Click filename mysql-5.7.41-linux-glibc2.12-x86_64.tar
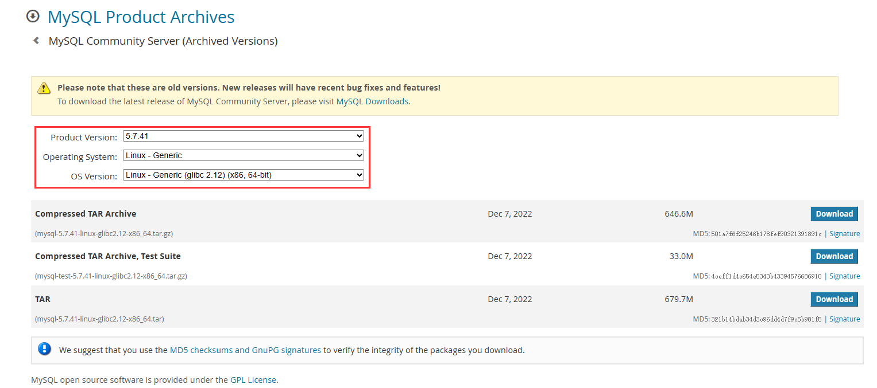Image resolution: width=877 pixels, height=388 pixels. click(x=99, y=319)
